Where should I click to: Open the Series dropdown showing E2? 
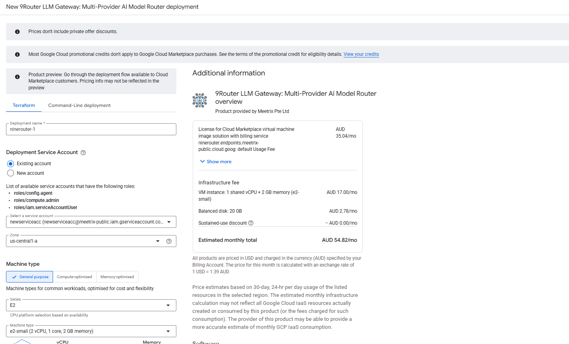click(91, 305)
